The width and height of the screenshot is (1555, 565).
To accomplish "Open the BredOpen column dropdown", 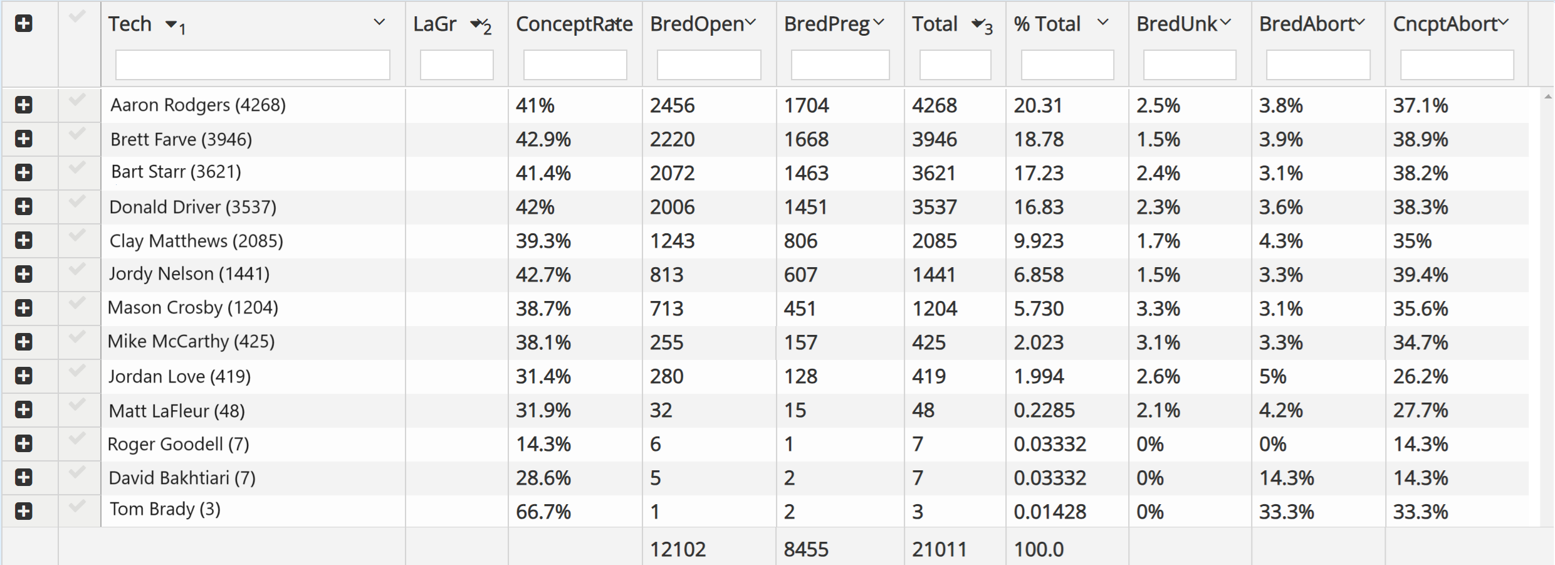I will [751, 23].
